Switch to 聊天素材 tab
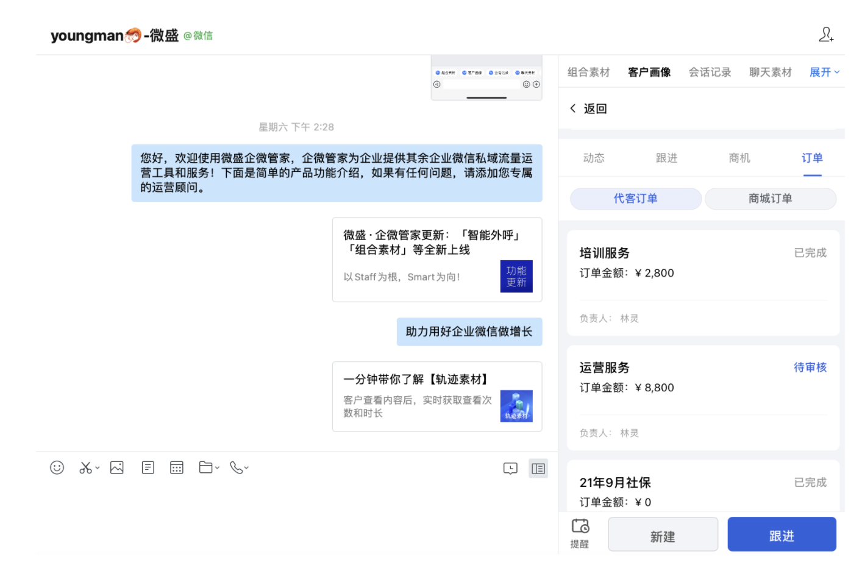This screenshot has width=862, height=568. 771,72
